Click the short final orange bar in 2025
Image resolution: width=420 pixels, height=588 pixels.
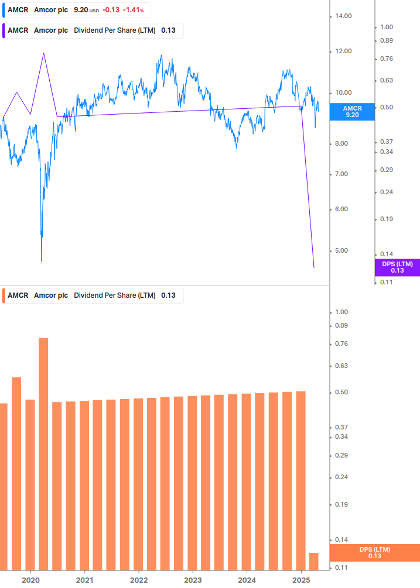(x=314, y=561)
